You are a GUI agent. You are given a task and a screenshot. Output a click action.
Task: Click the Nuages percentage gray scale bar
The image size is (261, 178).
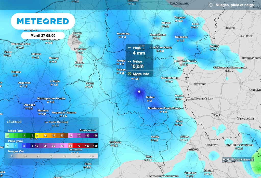(51, 156)
